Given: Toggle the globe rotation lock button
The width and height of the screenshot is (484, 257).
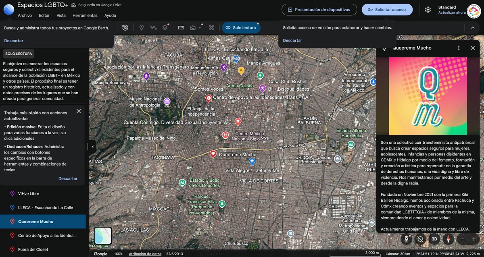Looking at the screenshot, I should click(420, 239).
